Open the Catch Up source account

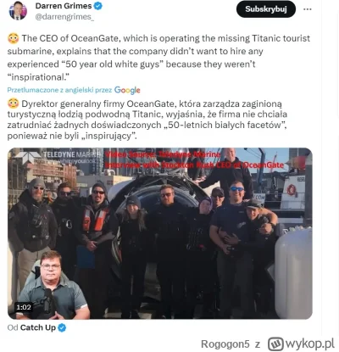[x=38, y=327]
